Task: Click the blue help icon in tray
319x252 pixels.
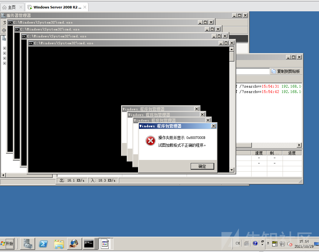Action: tap(255, 243)
